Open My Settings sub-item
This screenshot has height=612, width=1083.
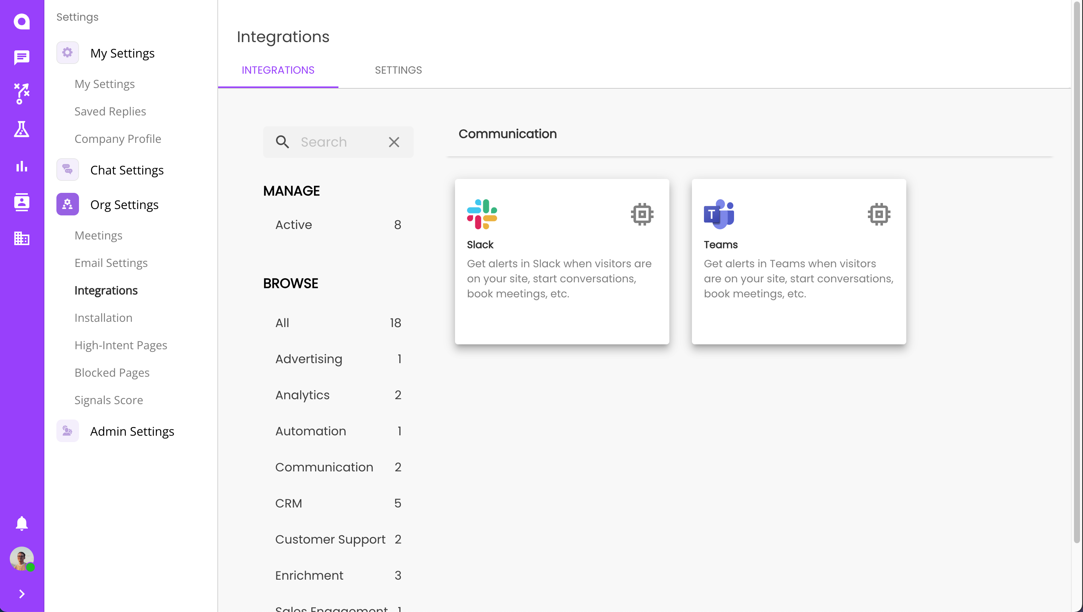coord(105,84)
